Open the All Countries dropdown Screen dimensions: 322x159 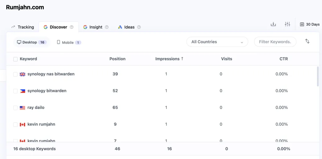217,42
